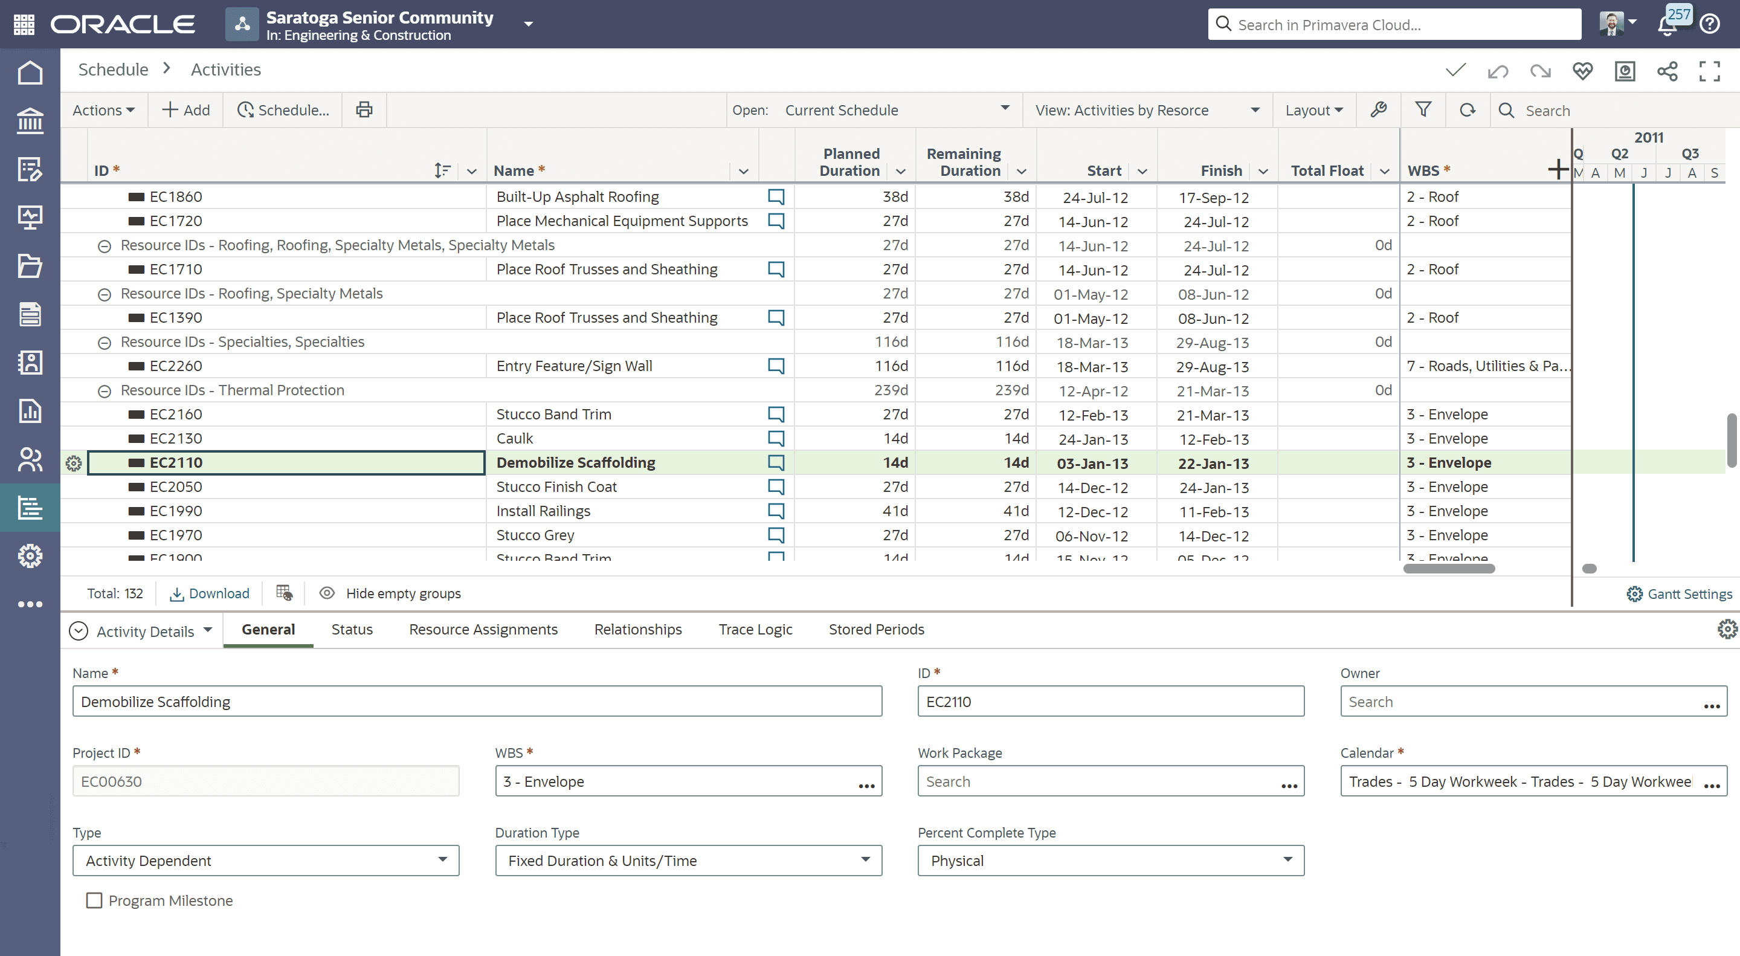Open the notifications bell icon
This screenshot has height=956, width=1740.
click(1667, 25)
